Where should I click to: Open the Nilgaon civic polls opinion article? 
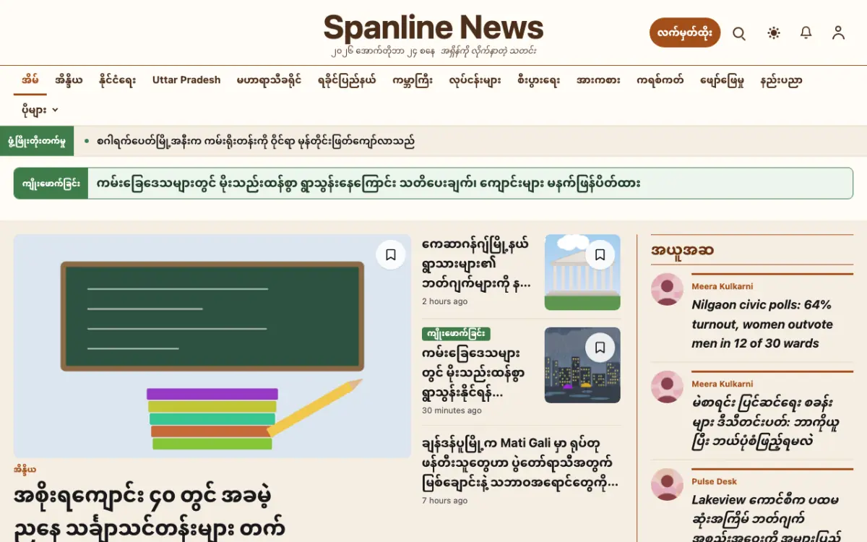click(762, 324)
